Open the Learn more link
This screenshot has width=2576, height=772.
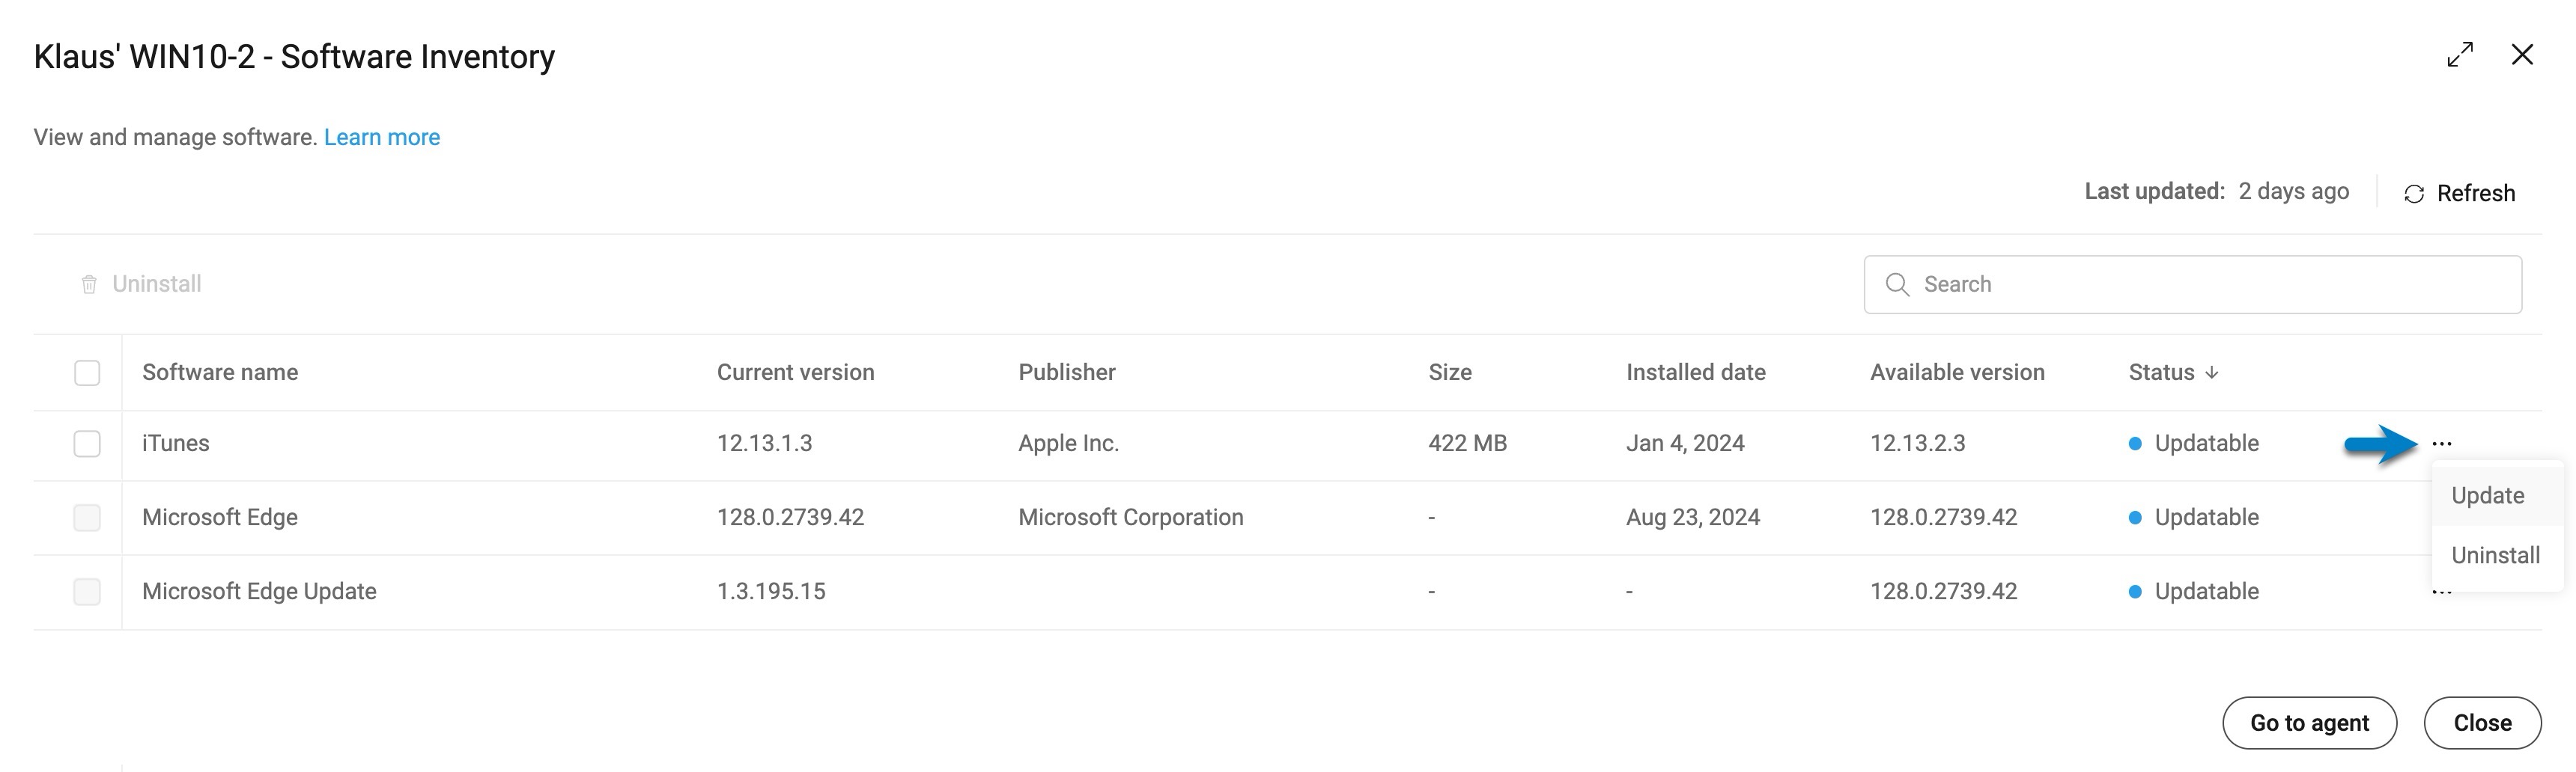[381, 137]
